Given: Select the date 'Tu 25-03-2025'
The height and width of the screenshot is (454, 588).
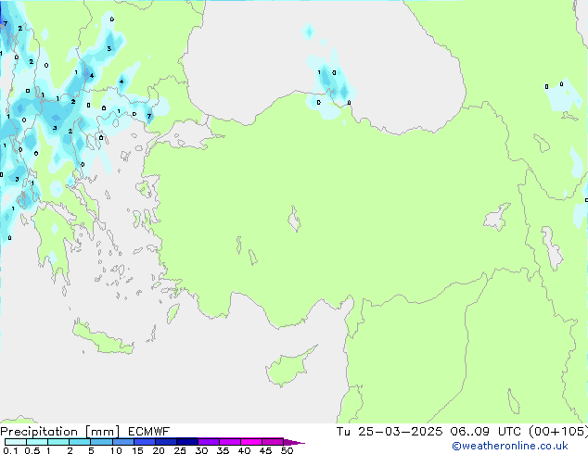Looking at the screenshot, I should pos(390,432).
